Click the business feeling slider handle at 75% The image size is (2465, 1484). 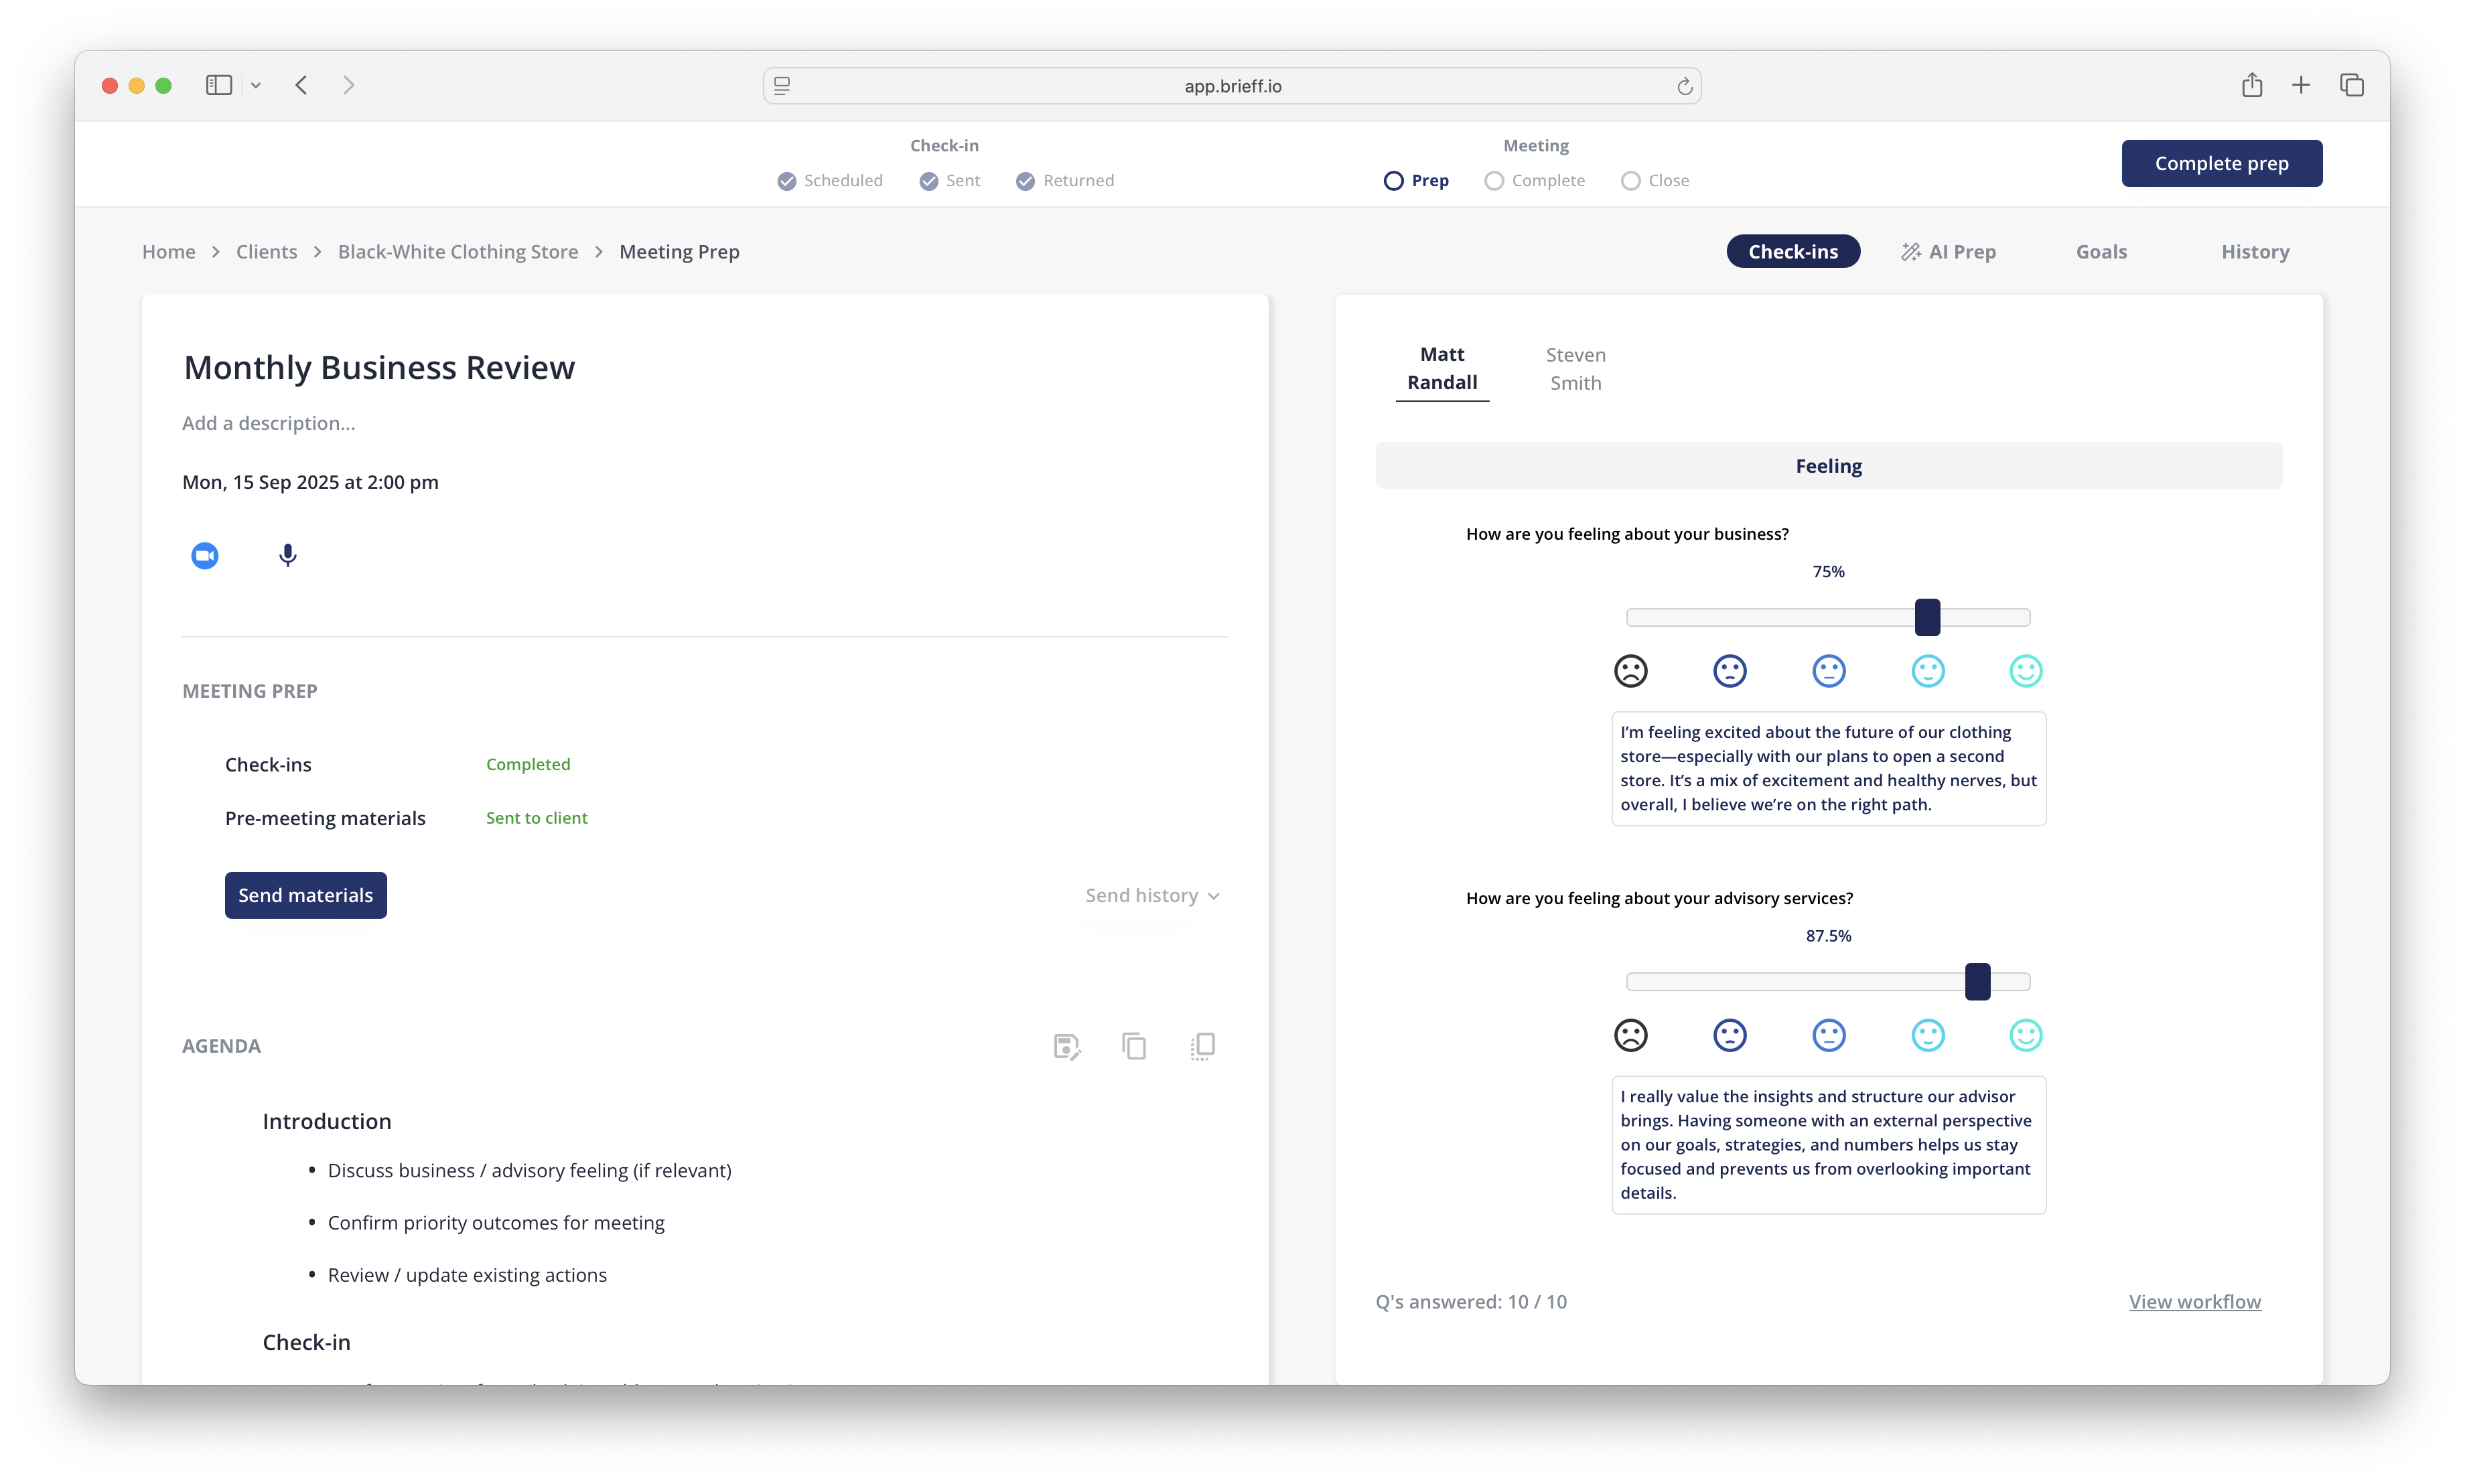pyautogui.click(x=1927, y=617)
